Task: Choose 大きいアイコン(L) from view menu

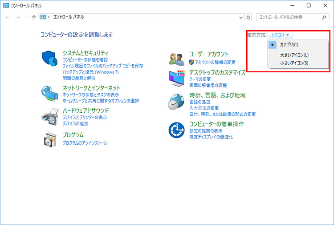Action: [294, 55]
